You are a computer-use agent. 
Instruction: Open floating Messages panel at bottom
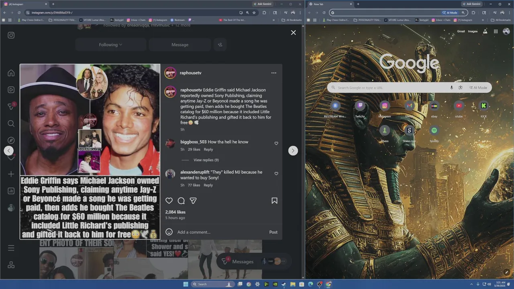(253, 261)
